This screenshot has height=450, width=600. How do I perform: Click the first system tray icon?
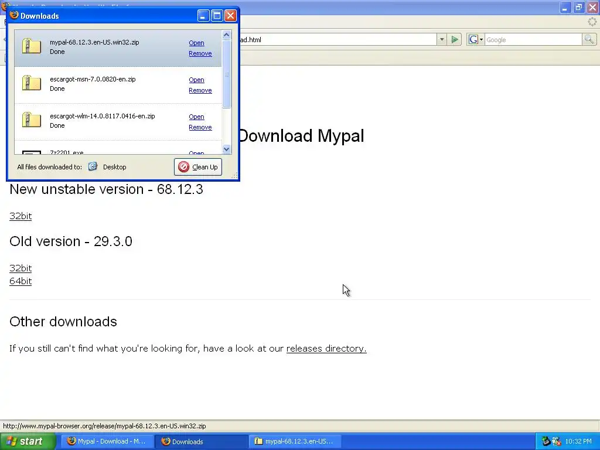(x=546, y=441)
